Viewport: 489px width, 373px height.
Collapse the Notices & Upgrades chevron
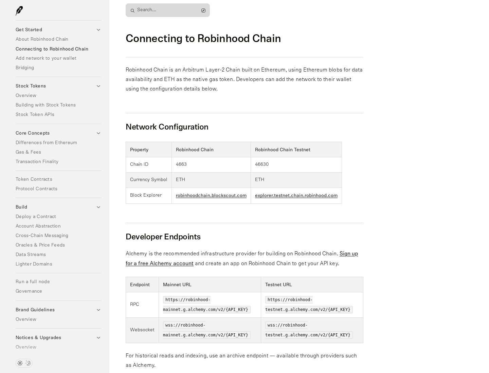tap(98, 338)
